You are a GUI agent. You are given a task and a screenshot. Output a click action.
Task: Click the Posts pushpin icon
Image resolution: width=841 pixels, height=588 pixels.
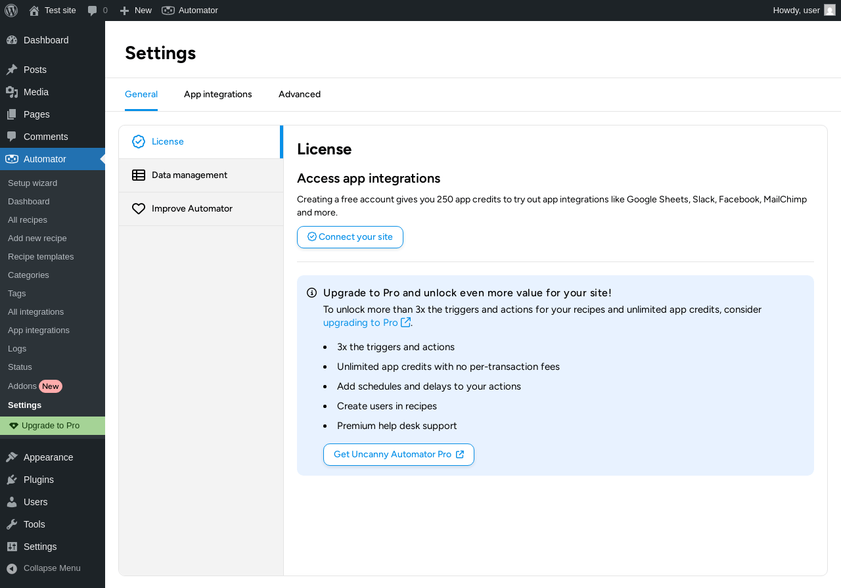tap(12, 70)
